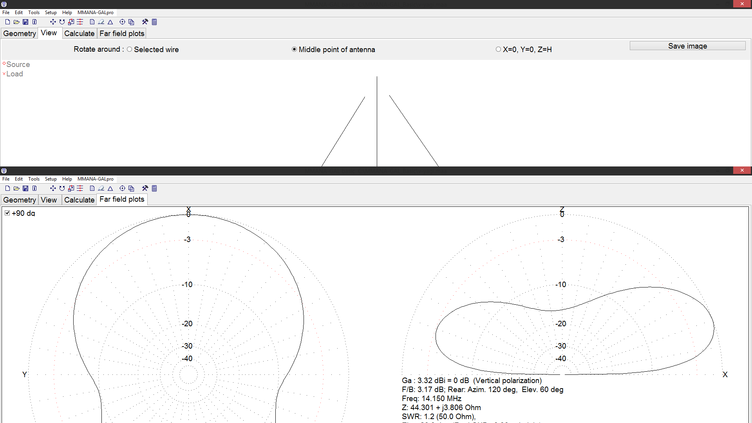The image size is (752, 423).
Task: Click Scale/resize icon in Far field plots window
Action: tap(71, 188)
